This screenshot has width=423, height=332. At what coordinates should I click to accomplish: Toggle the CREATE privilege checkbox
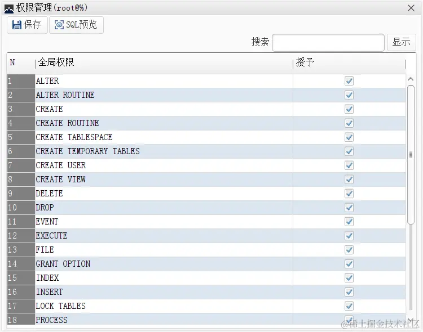tap(349, 109)
